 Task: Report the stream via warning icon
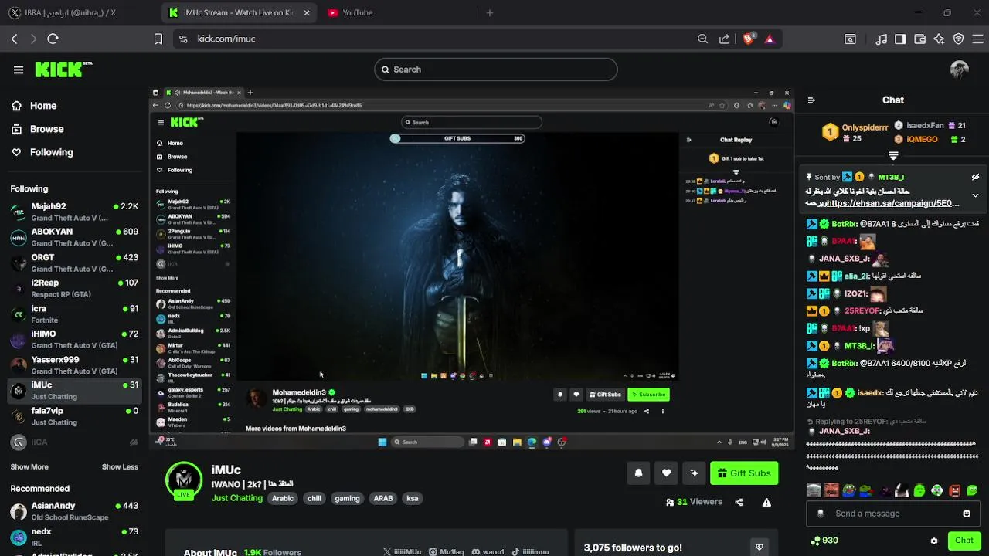(766, 502)
